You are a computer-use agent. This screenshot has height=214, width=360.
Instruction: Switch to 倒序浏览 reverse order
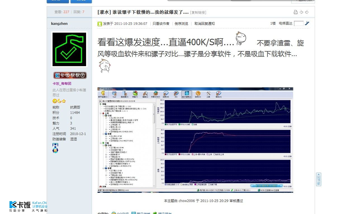click(x=181, y=24)
